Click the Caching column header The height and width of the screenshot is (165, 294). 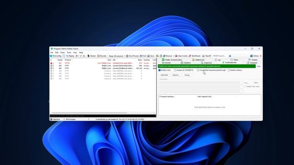point(147,60)
